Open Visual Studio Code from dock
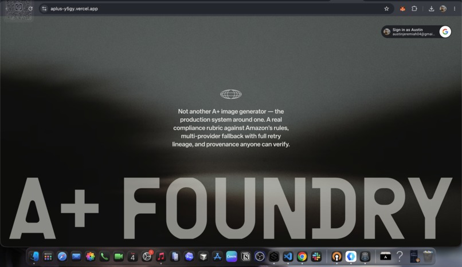This screenshot has height=267, width=462. point(288,257)
